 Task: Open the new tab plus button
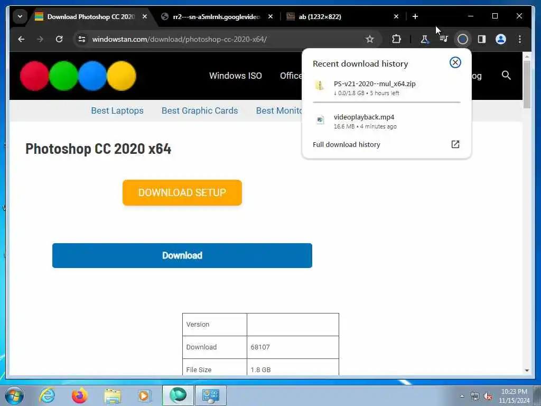(415, 16)
